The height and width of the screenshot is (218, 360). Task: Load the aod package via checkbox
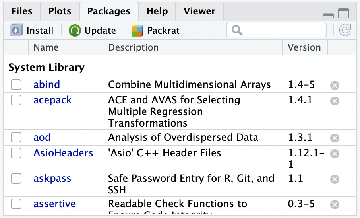tap(16, 138)
